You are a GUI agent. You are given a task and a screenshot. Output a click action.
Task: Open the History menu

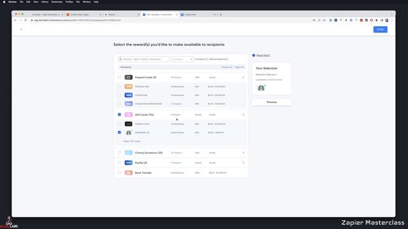tap(45, 2)
